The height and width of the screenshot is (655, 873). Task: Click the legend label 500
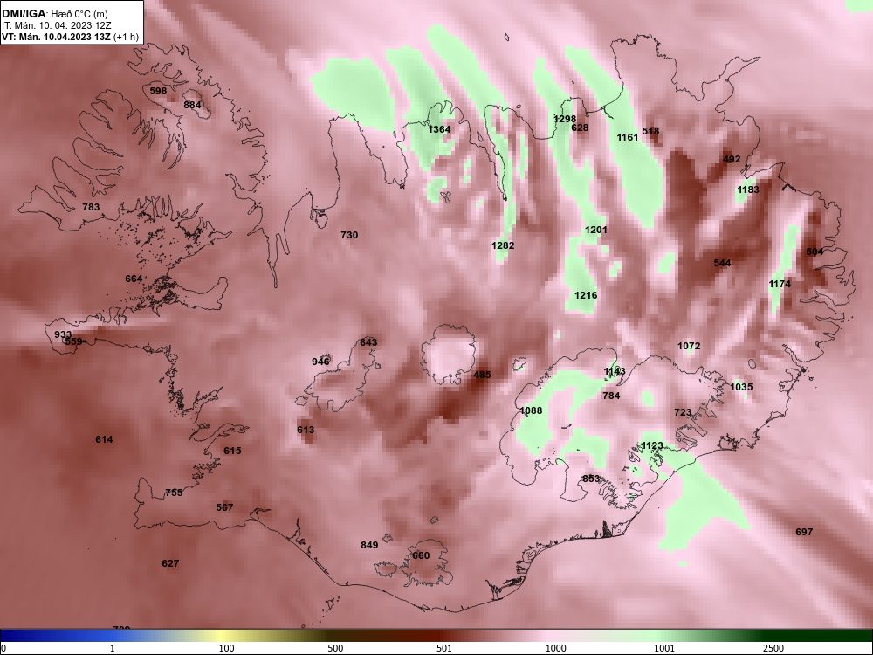pos(335,648)
